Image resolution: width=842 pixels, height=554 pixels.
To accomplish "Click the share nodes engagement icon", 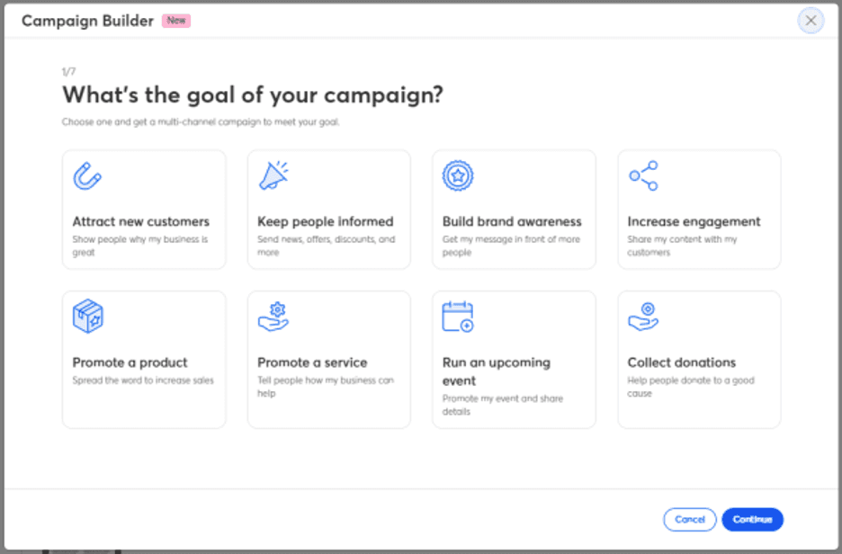I will point(643,176).
